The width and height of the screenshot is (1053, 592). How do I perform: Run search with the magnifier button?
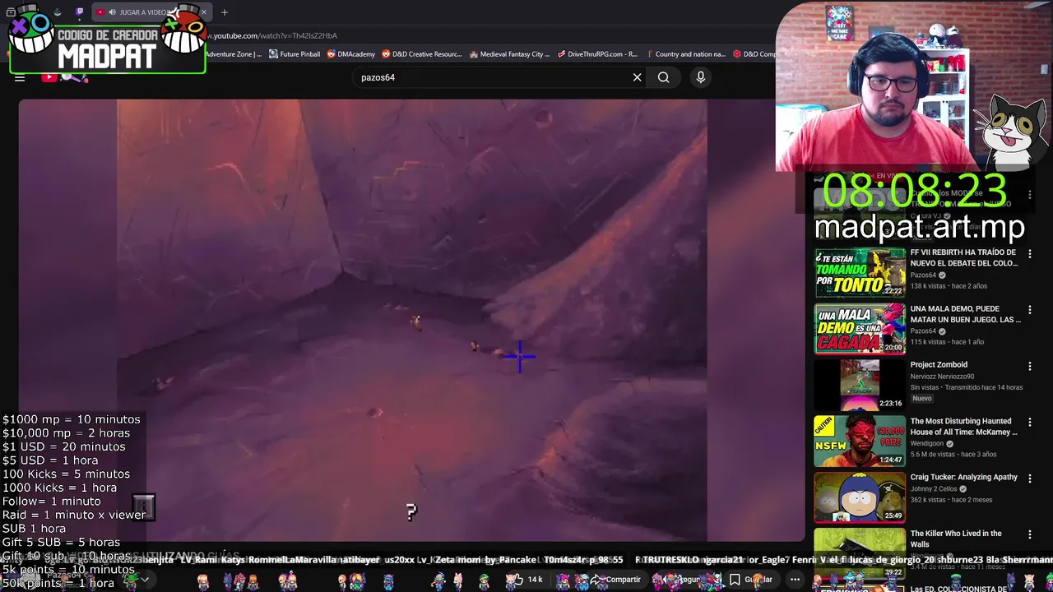(x=663, y=77)
